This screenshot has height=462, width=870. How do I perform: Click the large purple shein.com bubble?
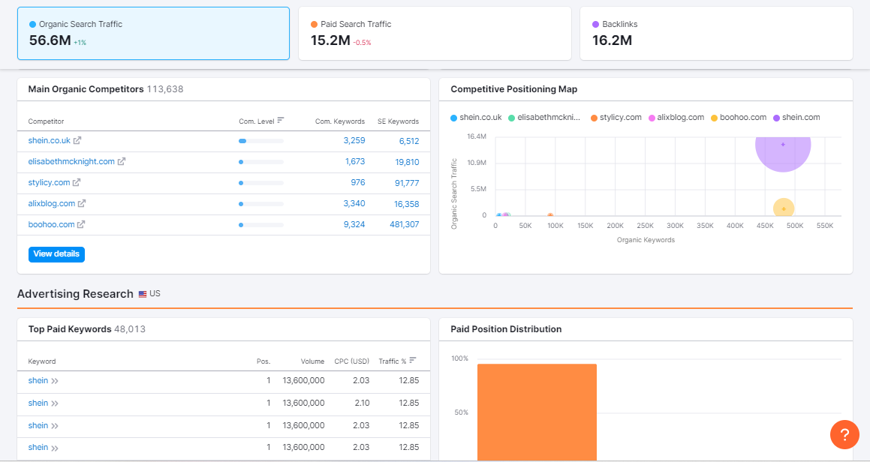pyautogui.click(x=783, y=145)
